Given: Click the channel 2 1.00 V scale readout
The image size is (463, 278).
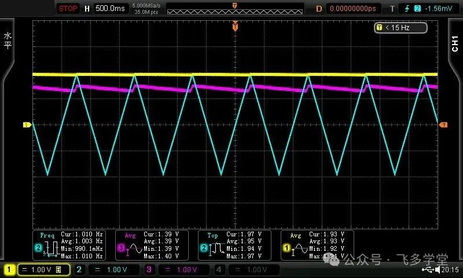Looking at the screenshot, I should pos(117,270).
